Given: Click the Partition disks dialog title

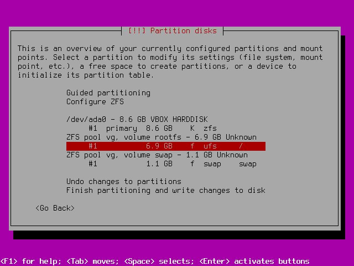Looking at the screenshot, I should (x=173, y=31).
